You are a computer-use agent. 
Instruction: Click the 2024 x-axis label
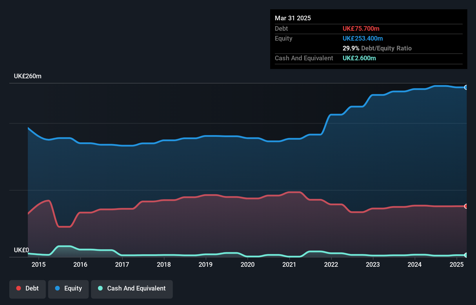point(415,264)
